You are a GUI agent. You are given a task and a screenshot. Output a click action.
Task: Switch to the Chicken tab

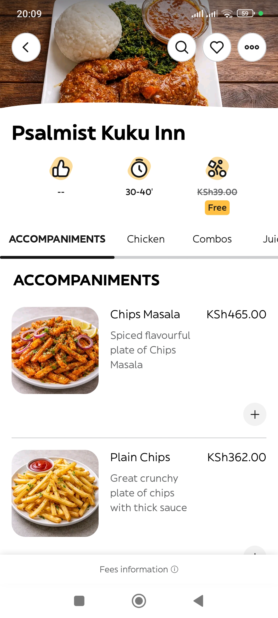[146, 239]
